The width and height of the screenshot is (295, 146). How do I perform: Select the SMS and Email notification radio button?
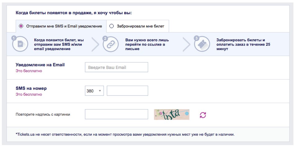(21, 26)
